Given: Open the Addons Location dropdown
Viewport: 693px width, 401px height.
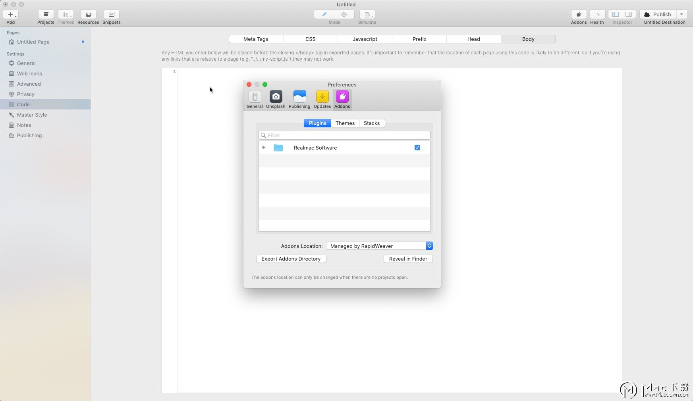Looking at the screenshot, I should pos(380,246).
